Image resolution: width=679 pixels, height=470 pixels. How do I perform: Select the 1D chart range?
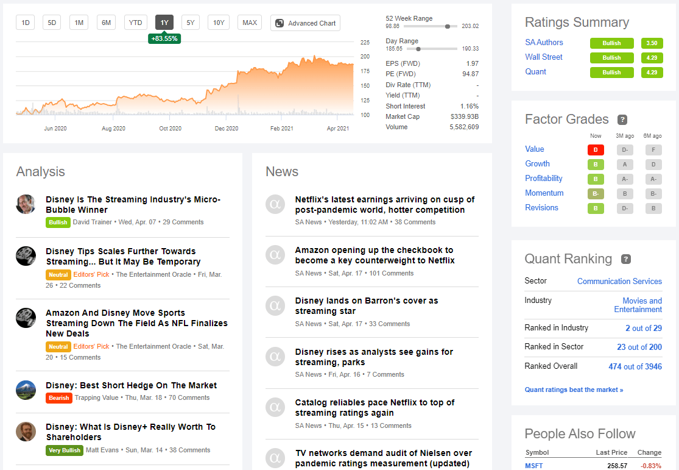tap(26, 23)
